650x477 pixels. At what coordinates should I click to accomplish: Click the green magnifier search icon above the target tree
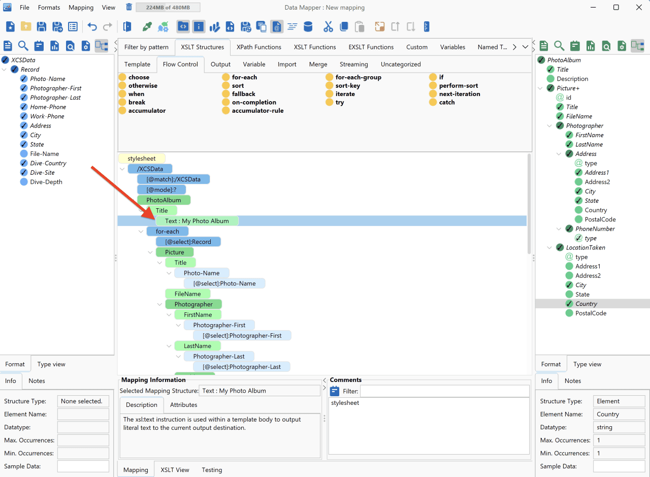click(x=559, y=46)
